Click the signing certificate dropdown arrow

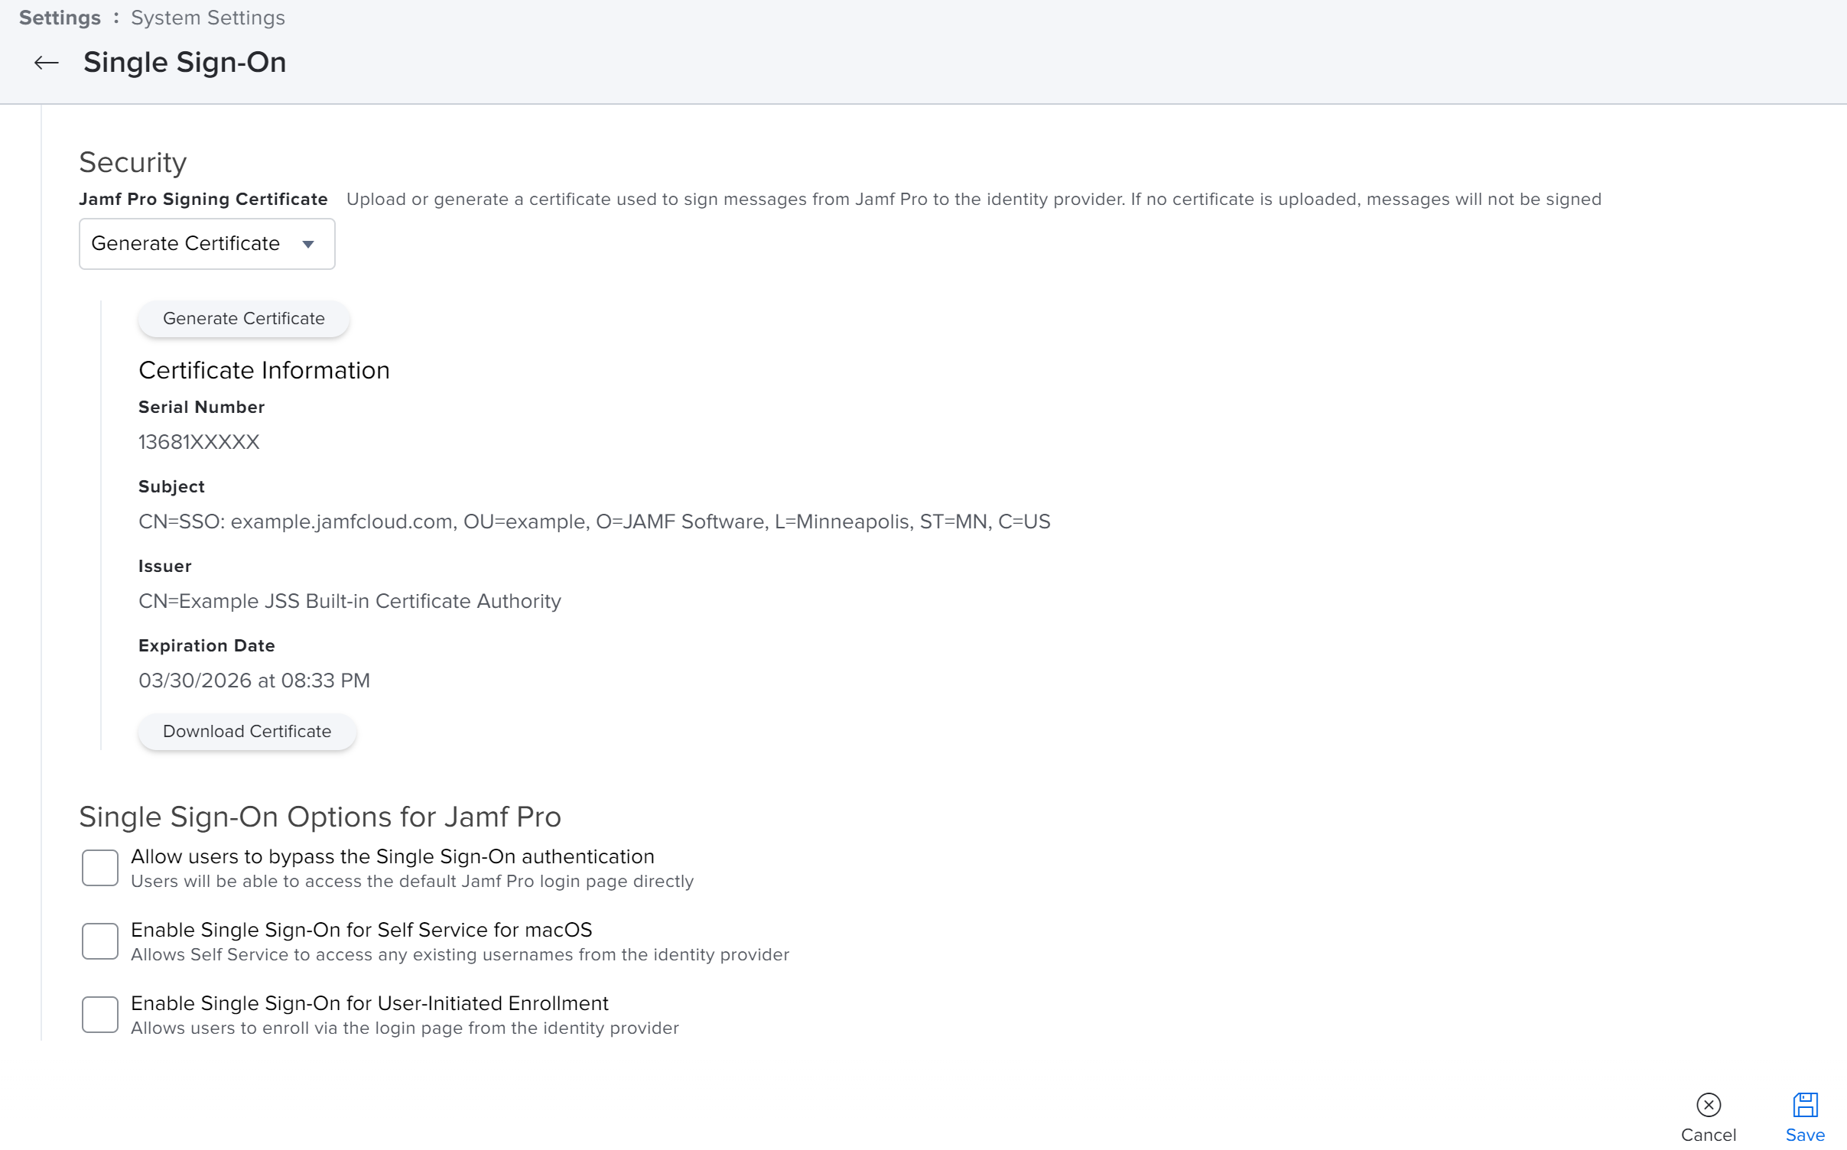(308, 244)
